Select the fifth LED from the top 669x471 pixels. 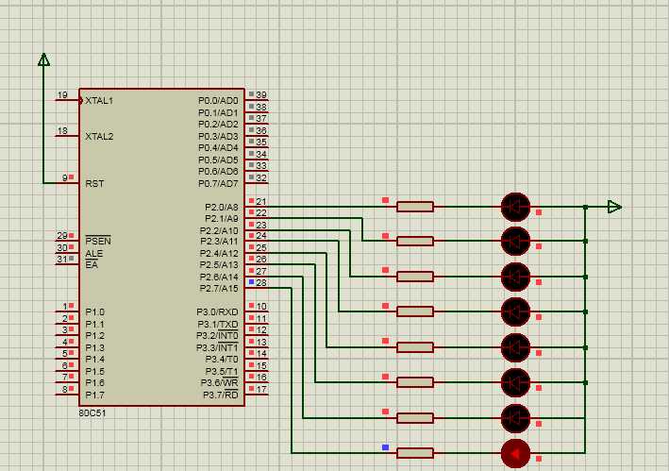515,347
